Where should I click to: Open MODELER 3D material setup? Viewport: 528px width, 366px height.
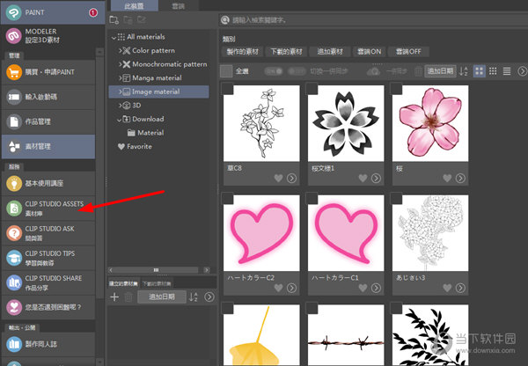pos(52,36)
